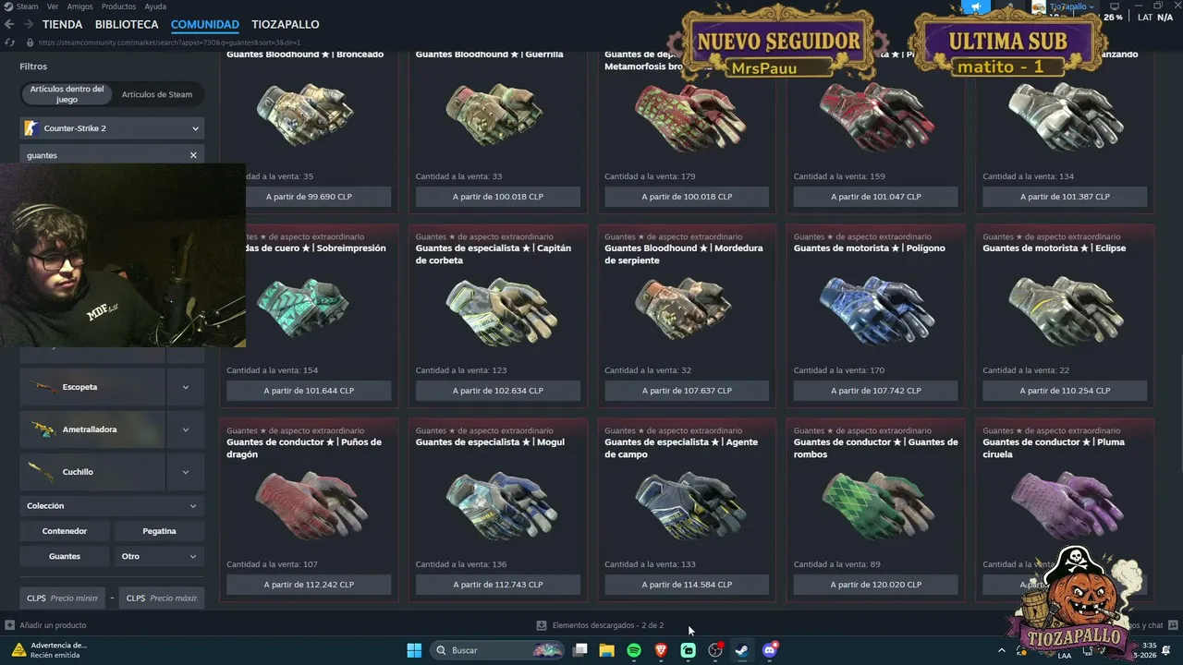
Task: Go back with the Steam back arrow
Action: pyautogui.click(x=11, y=25)
